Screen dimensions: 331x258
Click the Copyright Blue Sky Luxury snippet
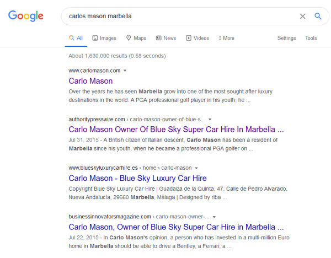pos(178,193)
